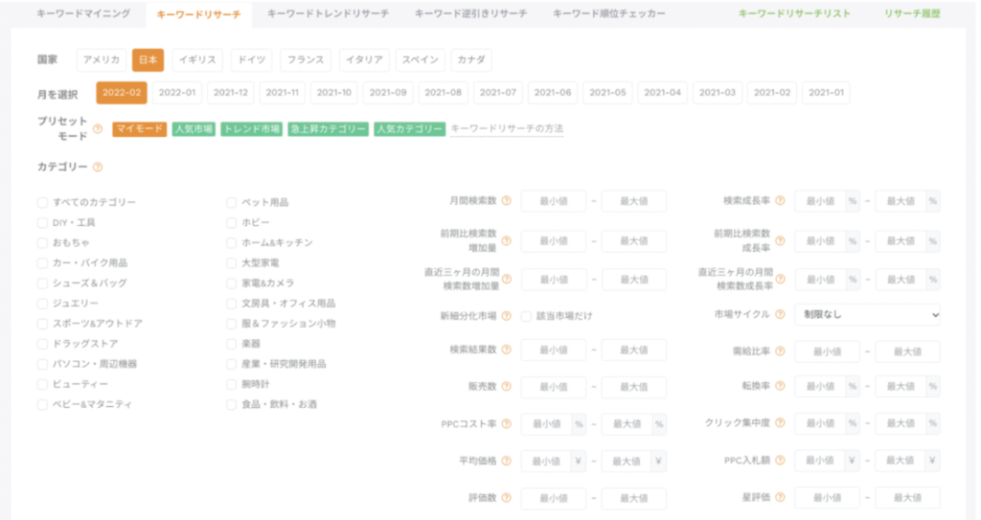Choose the 2021-12 month button
Viewport: 981px width, 520px height.
click(231, 93)
